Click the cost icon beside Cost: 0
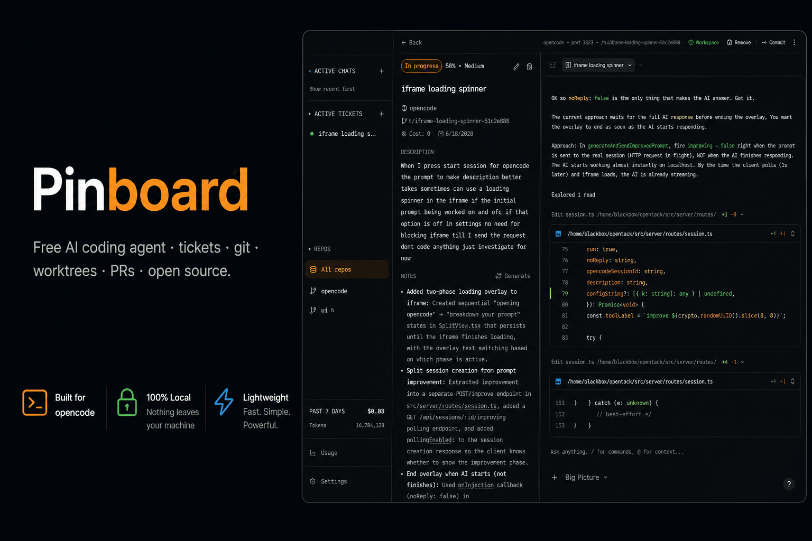The width and height of the screenshot is (812, 541). [404, 134]
